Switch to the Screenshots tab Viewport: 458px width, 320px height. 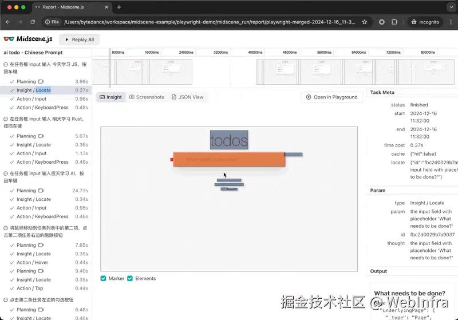[x=147, y=97]
